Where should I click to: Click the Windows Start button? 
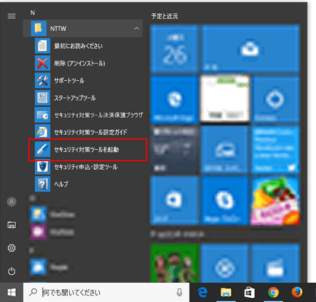pos(12,292)
